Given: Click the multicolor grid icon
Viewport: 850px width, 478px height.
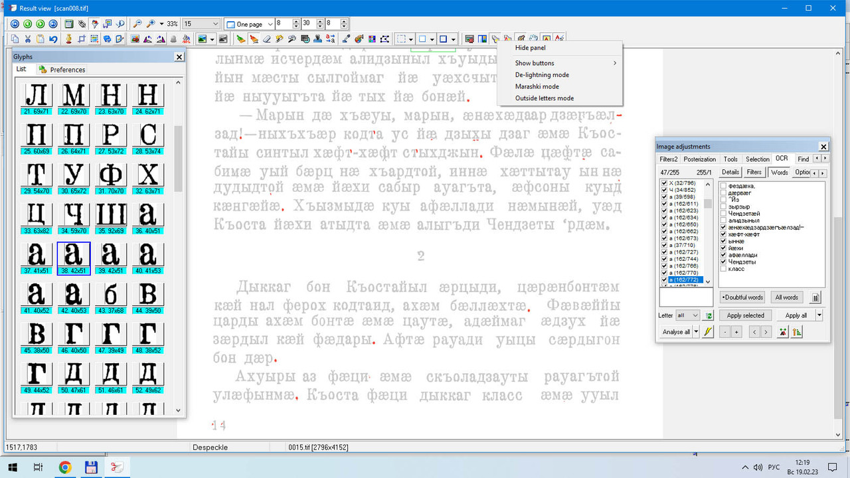Looking at the screenshot, I should point(372,39).
